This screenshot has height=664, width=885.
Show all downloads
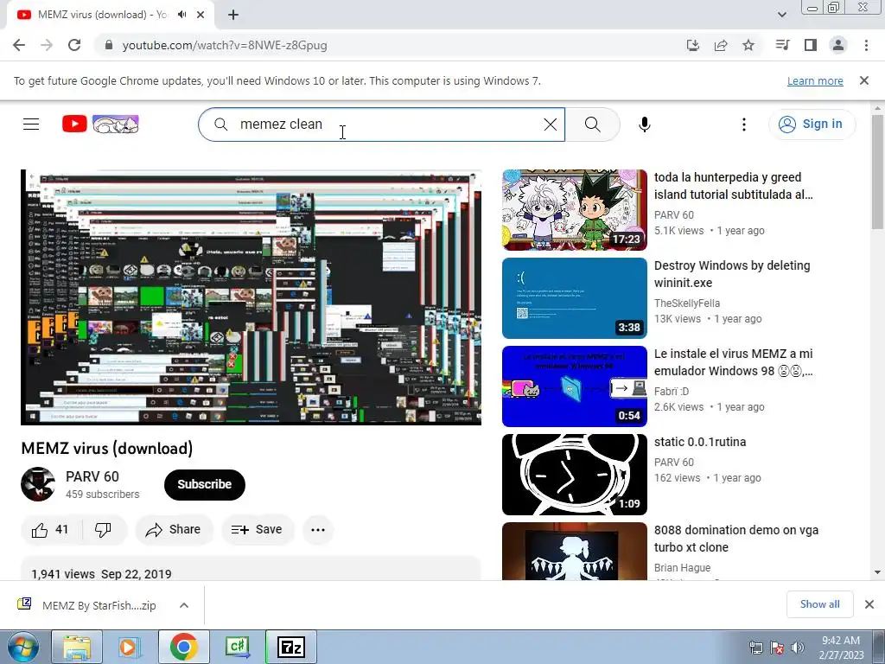click(x=819, y=604)
